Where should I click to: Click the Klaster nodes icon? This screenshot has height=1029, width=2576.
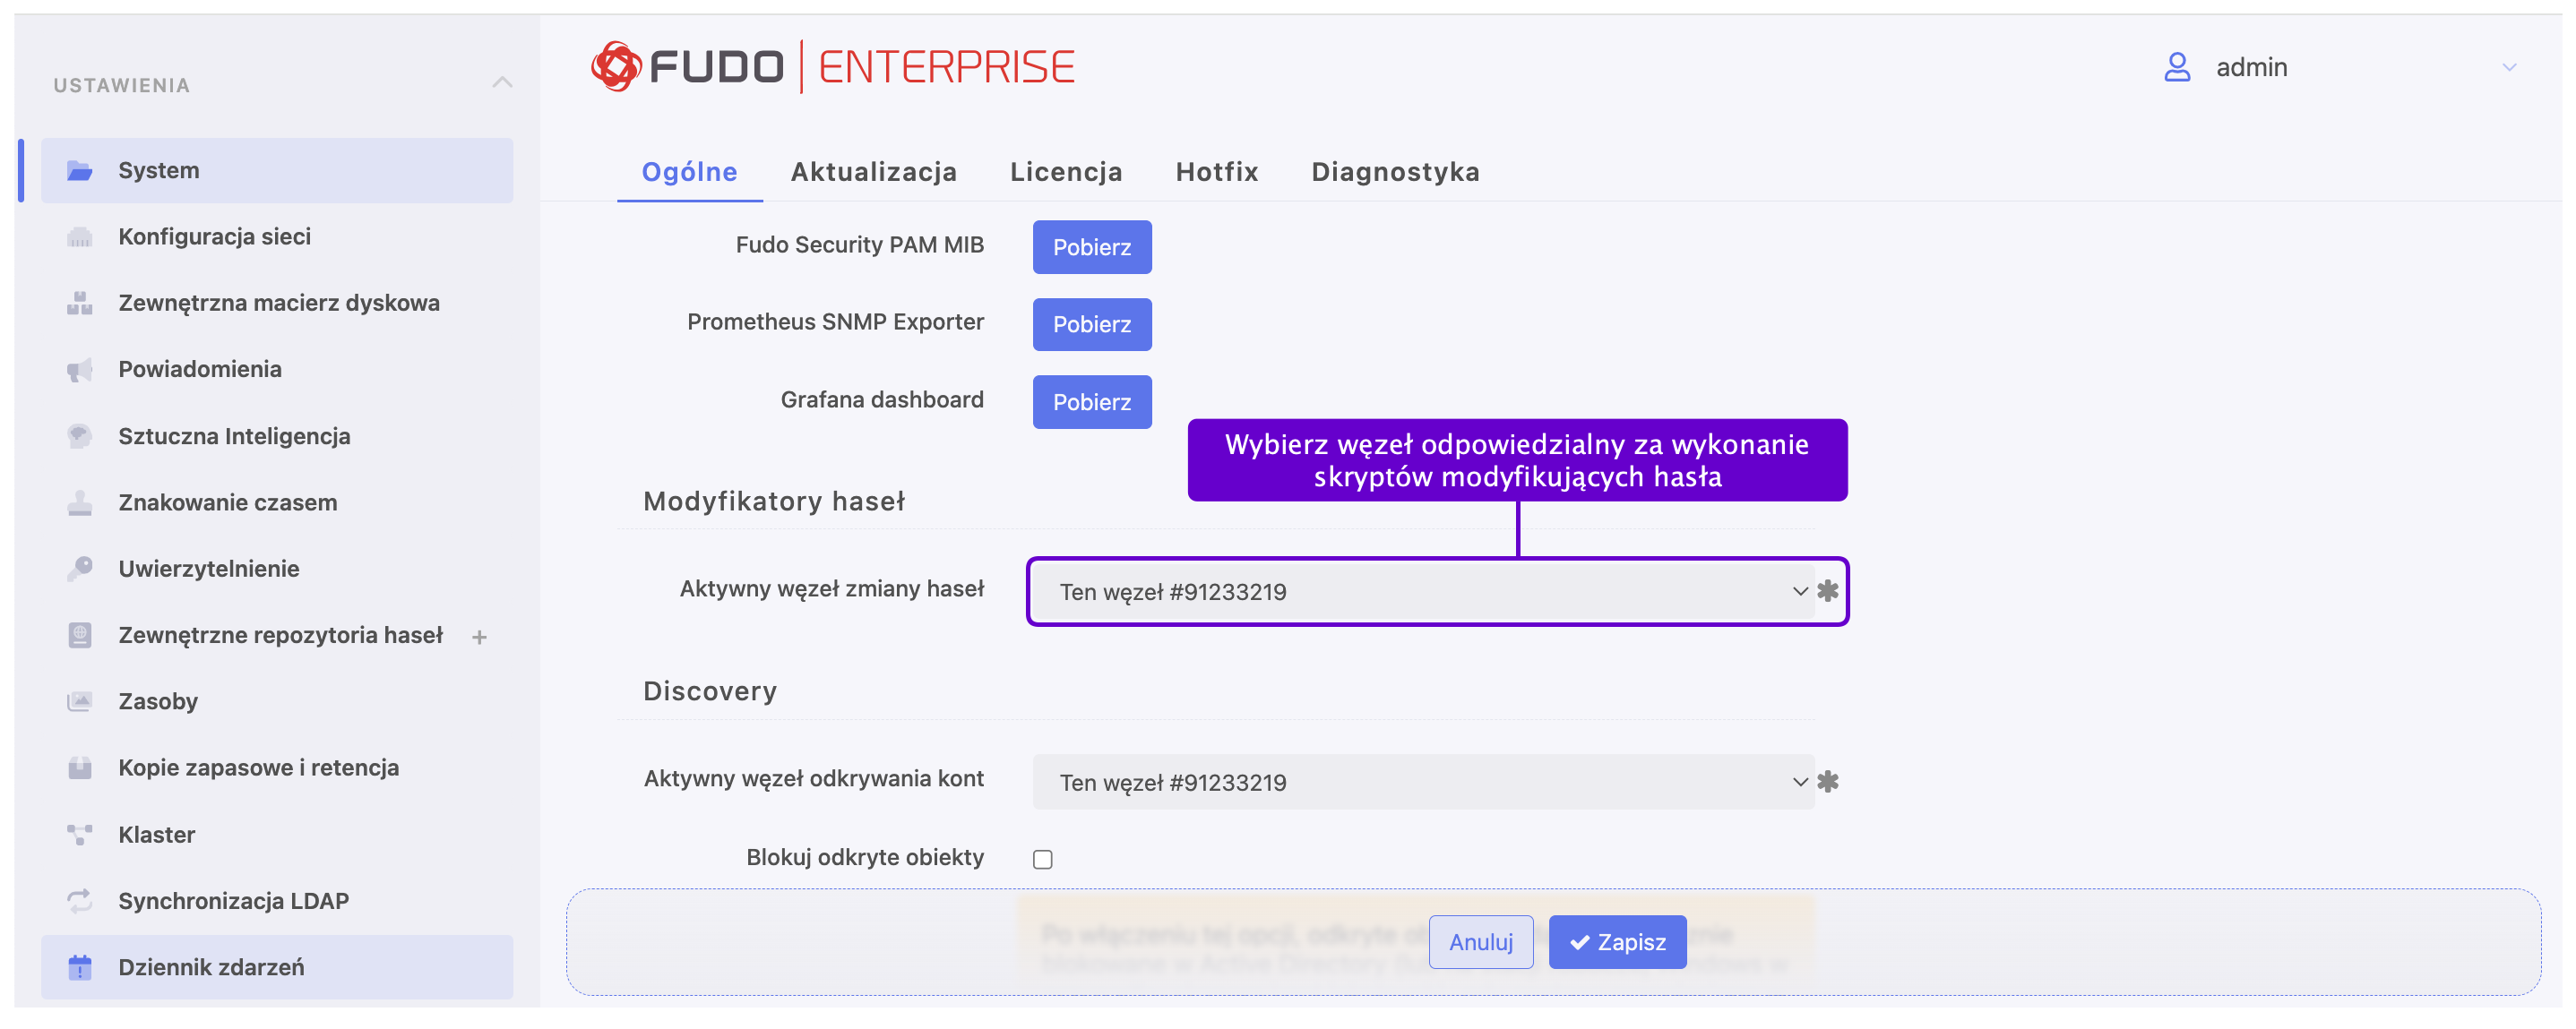[80, 836]
